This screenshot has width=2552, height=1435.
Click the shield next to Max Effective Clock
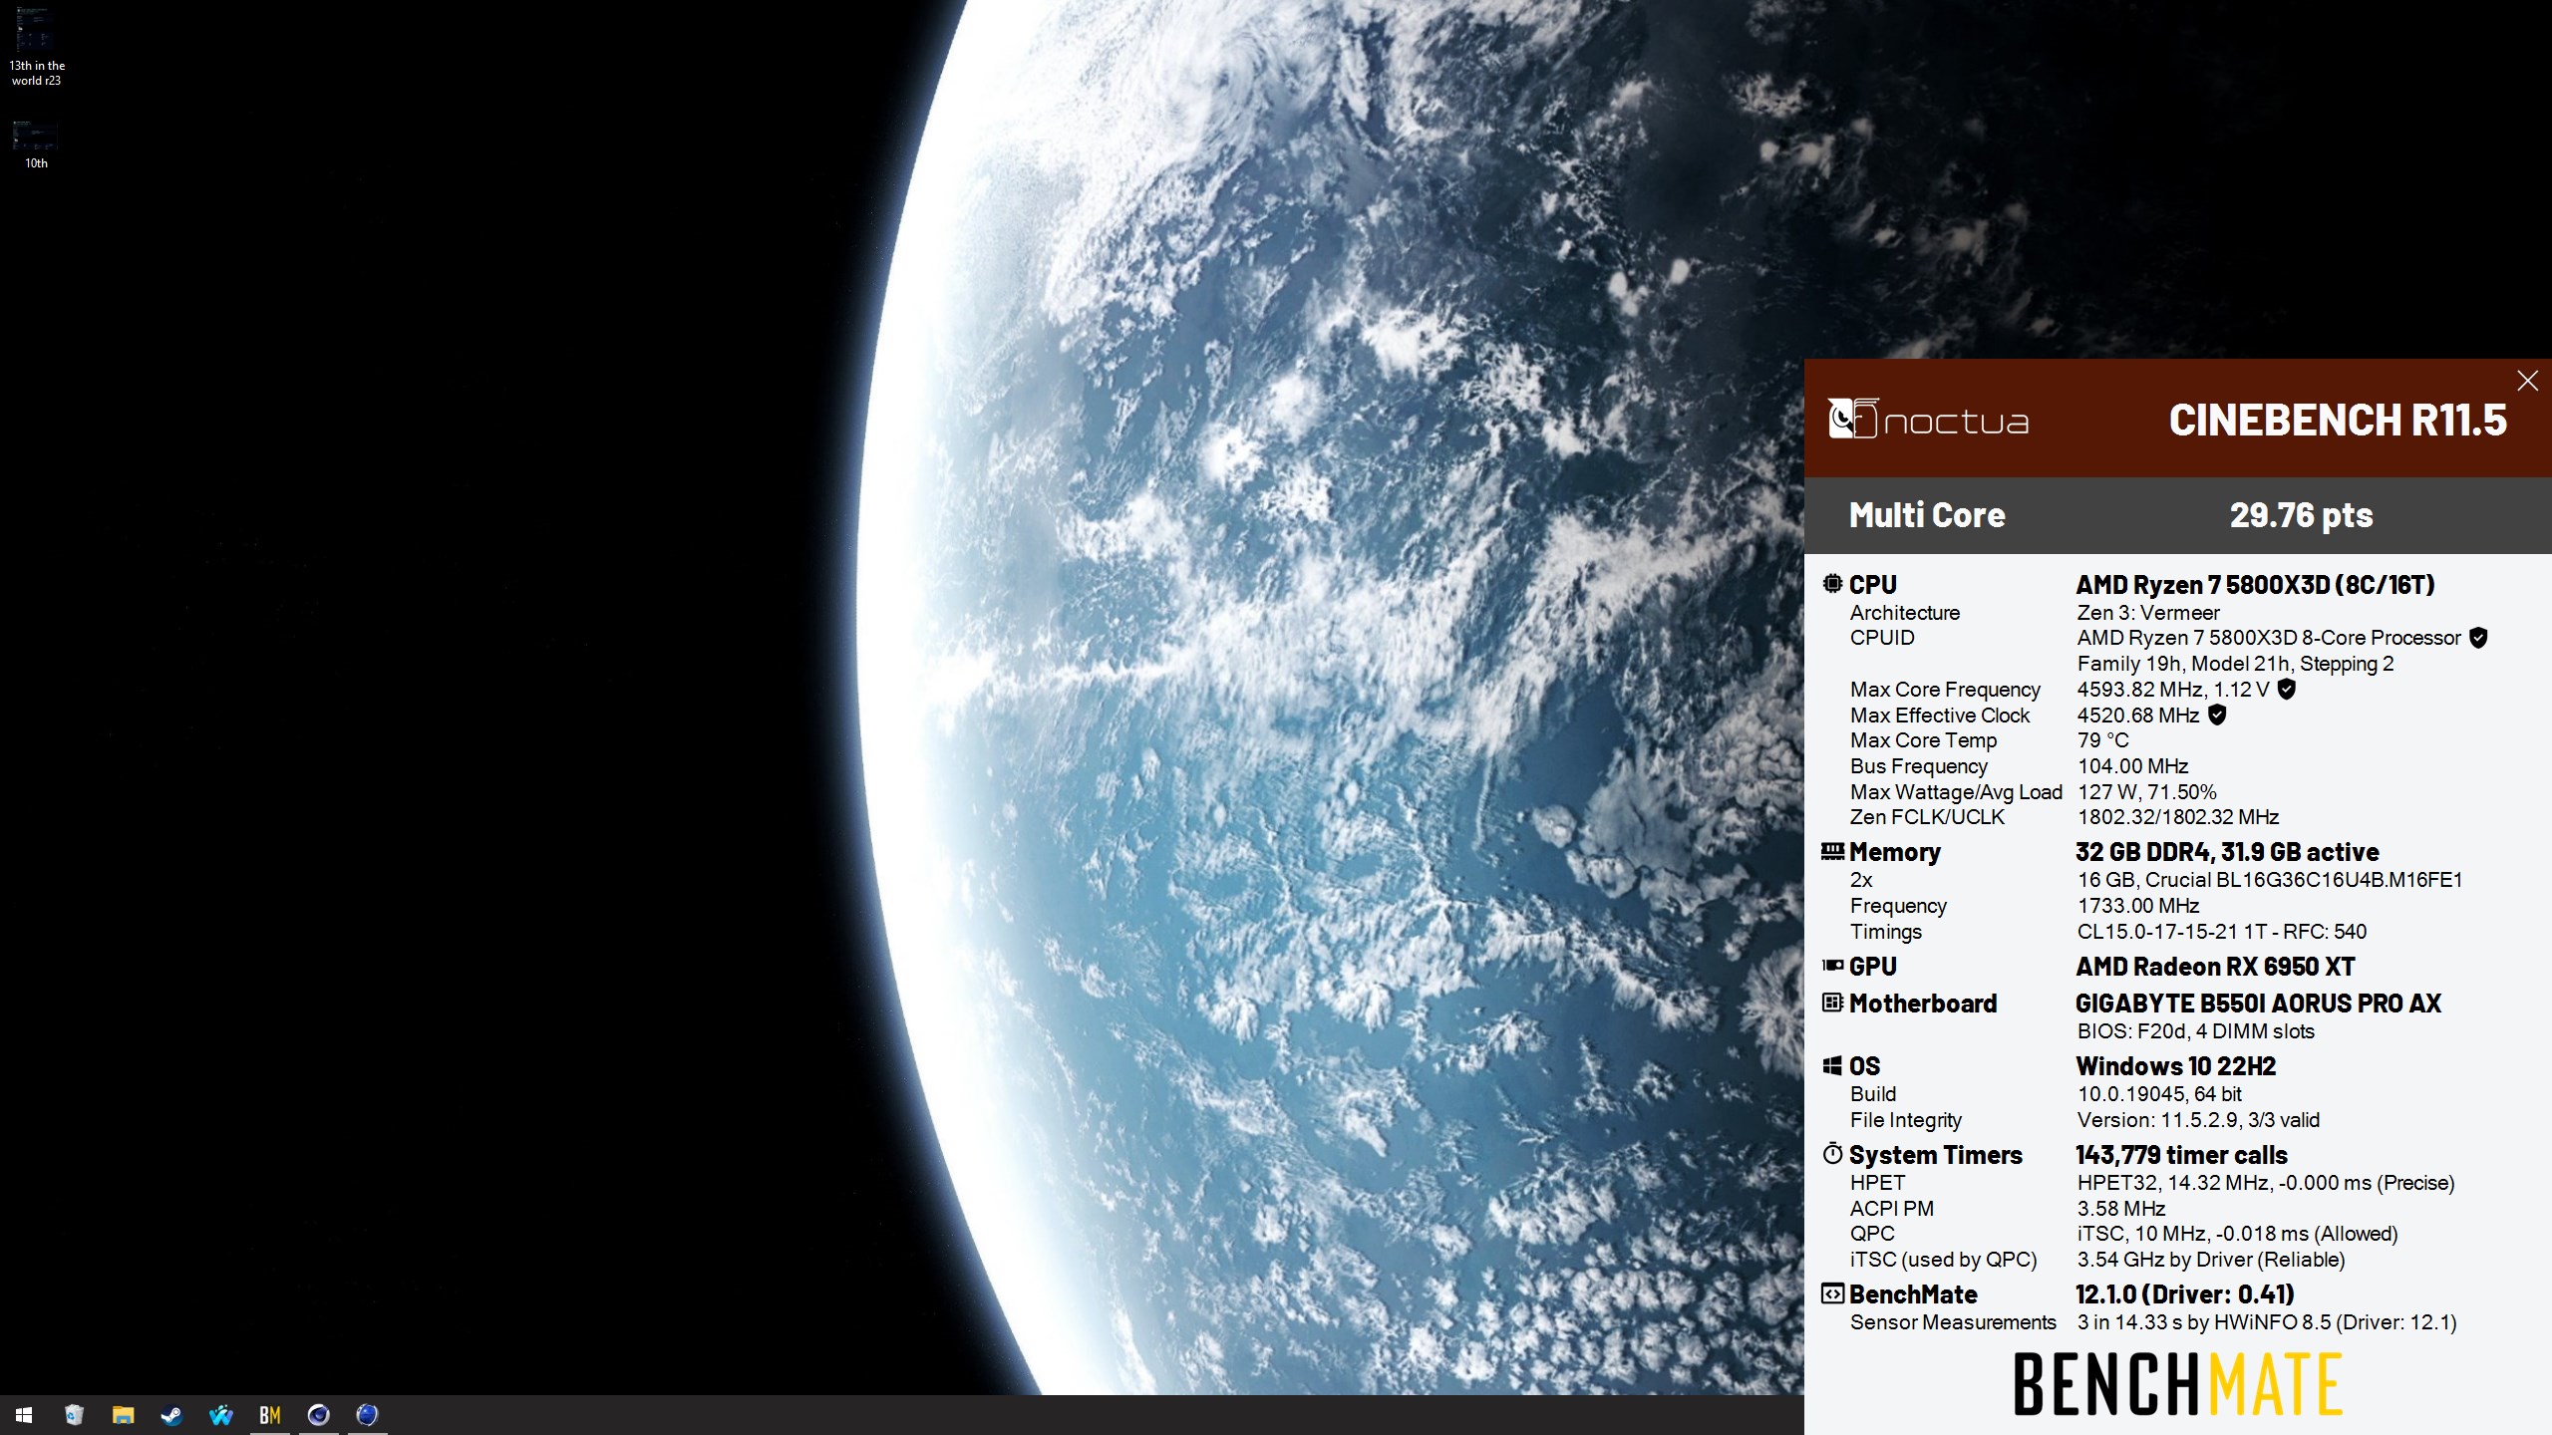pyautogui.click(x=2217, y=715)
